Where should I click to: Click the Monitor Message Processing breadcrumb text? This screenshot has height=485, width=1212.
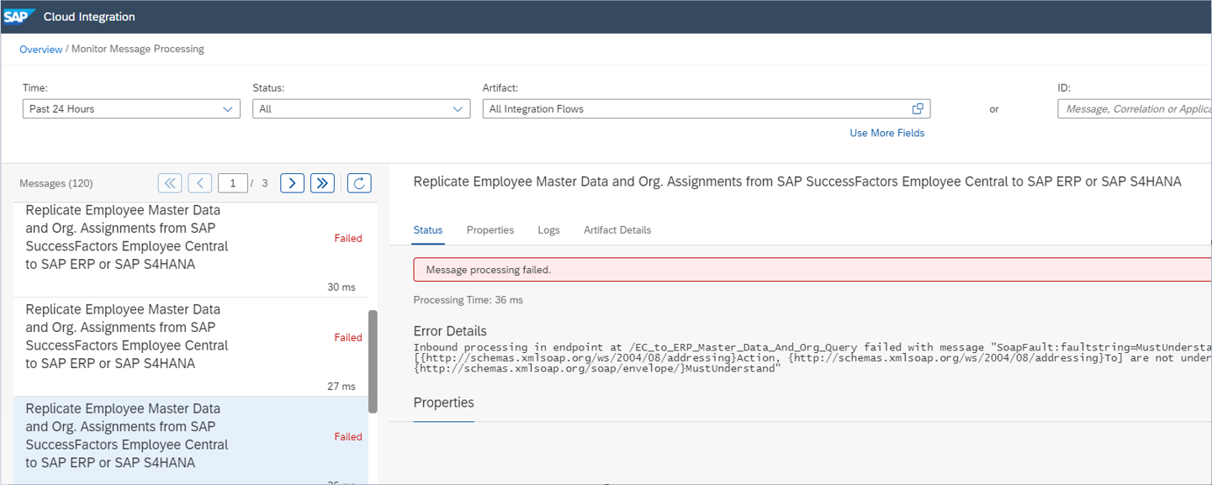click(138, 50)
